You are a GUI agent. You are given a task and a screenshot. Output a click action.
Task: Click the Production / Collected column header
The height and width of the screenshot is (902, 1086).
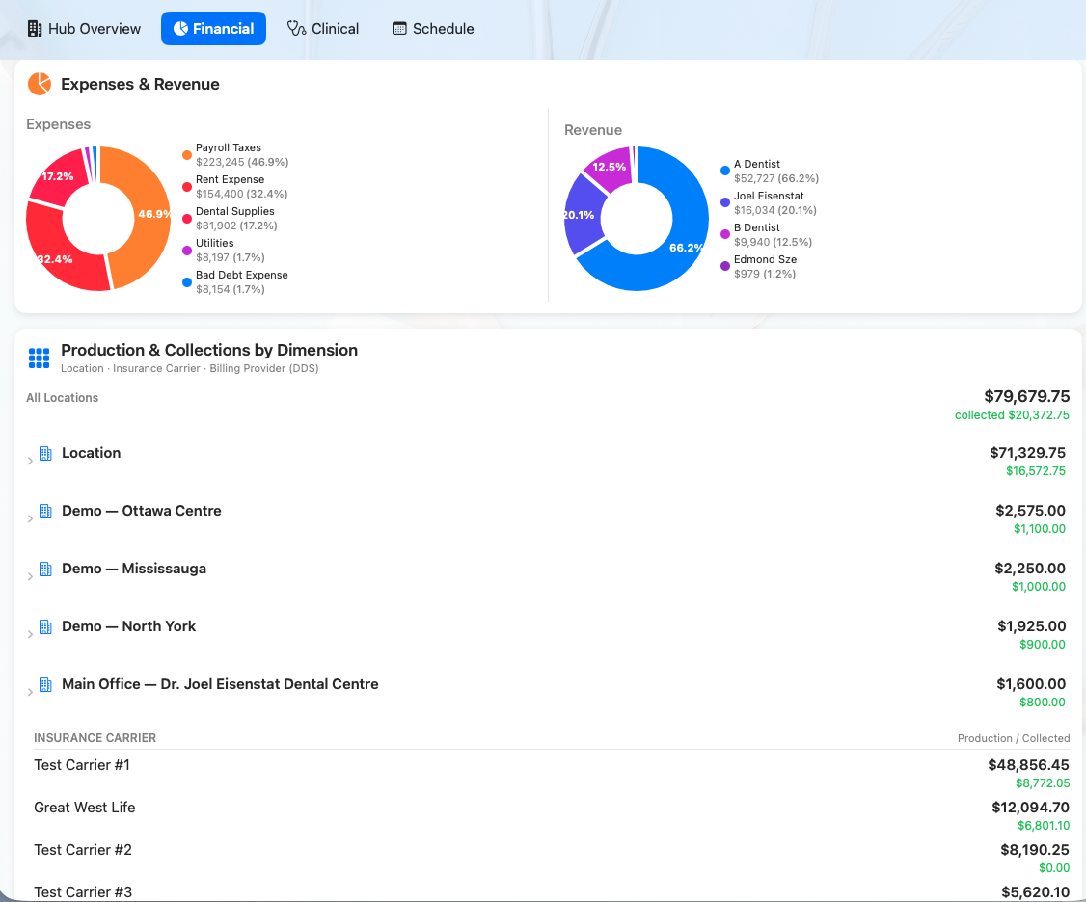(x=1014, y=738)
